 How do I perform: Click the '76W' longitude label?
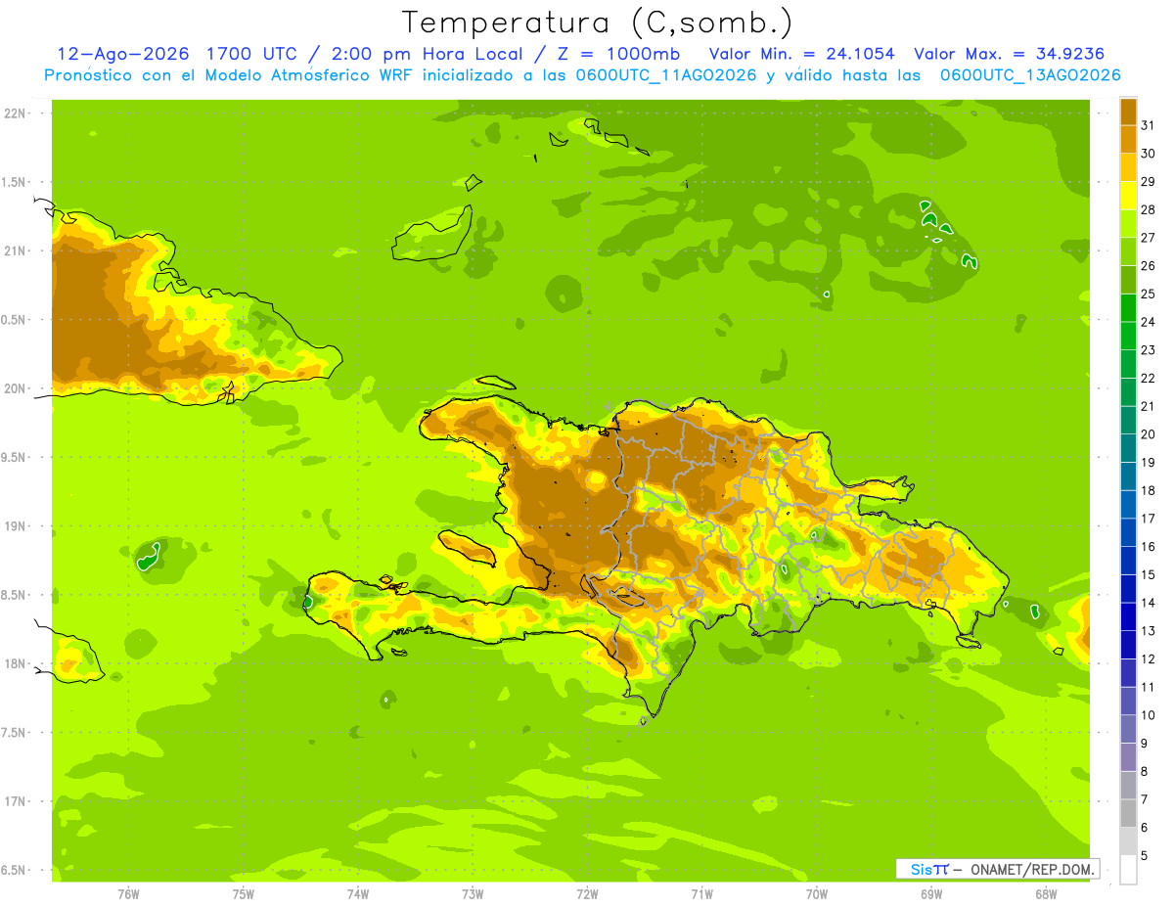pos(128,894)
